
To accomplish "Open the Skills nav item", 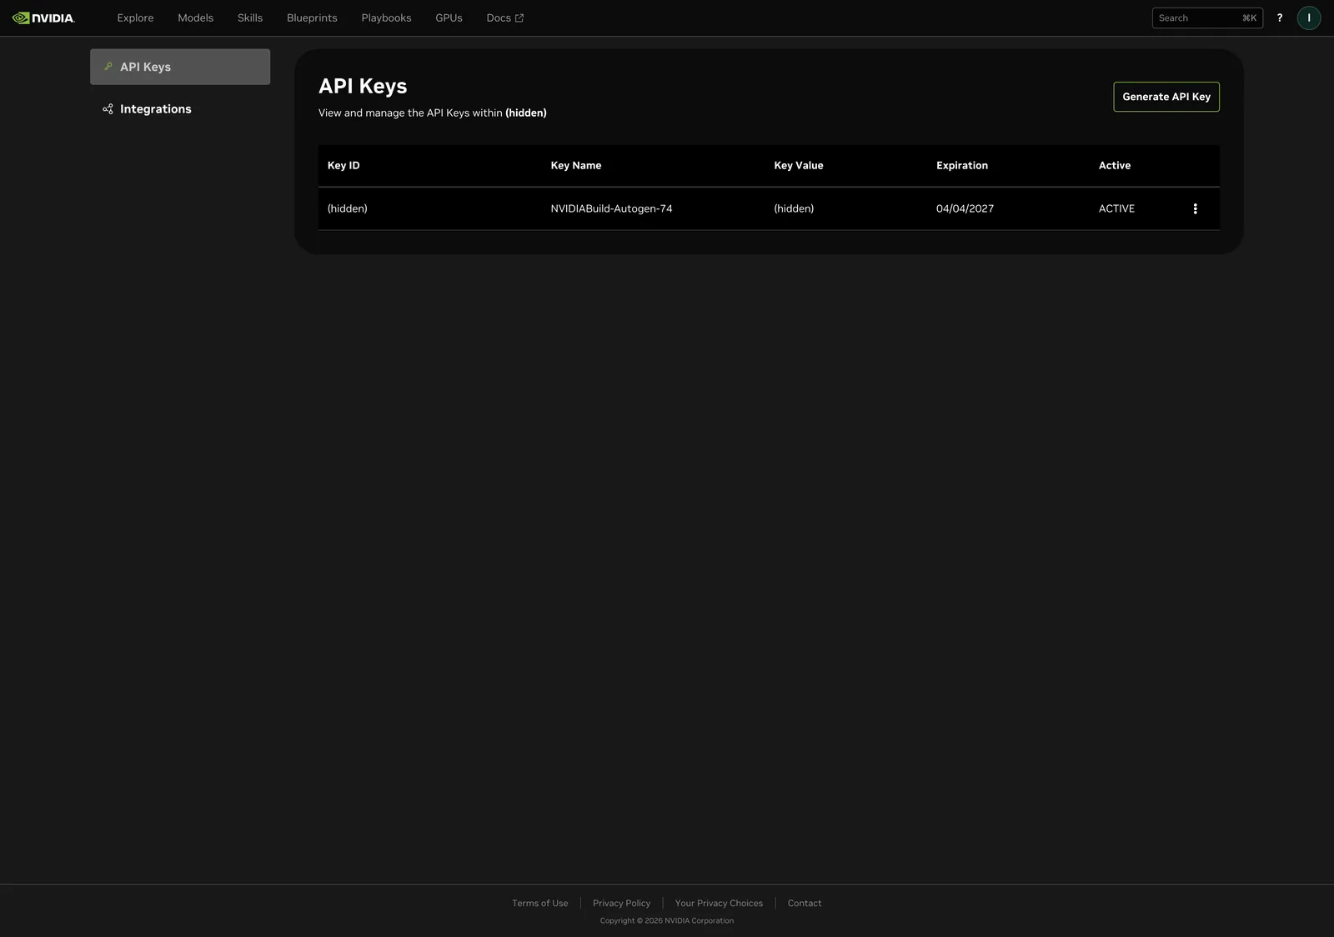I will [x=250, y=18].
